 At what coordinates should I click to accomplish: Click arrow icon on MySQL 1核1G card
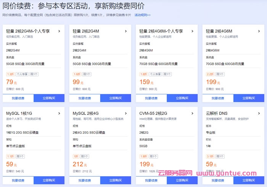tap(59, 113)
